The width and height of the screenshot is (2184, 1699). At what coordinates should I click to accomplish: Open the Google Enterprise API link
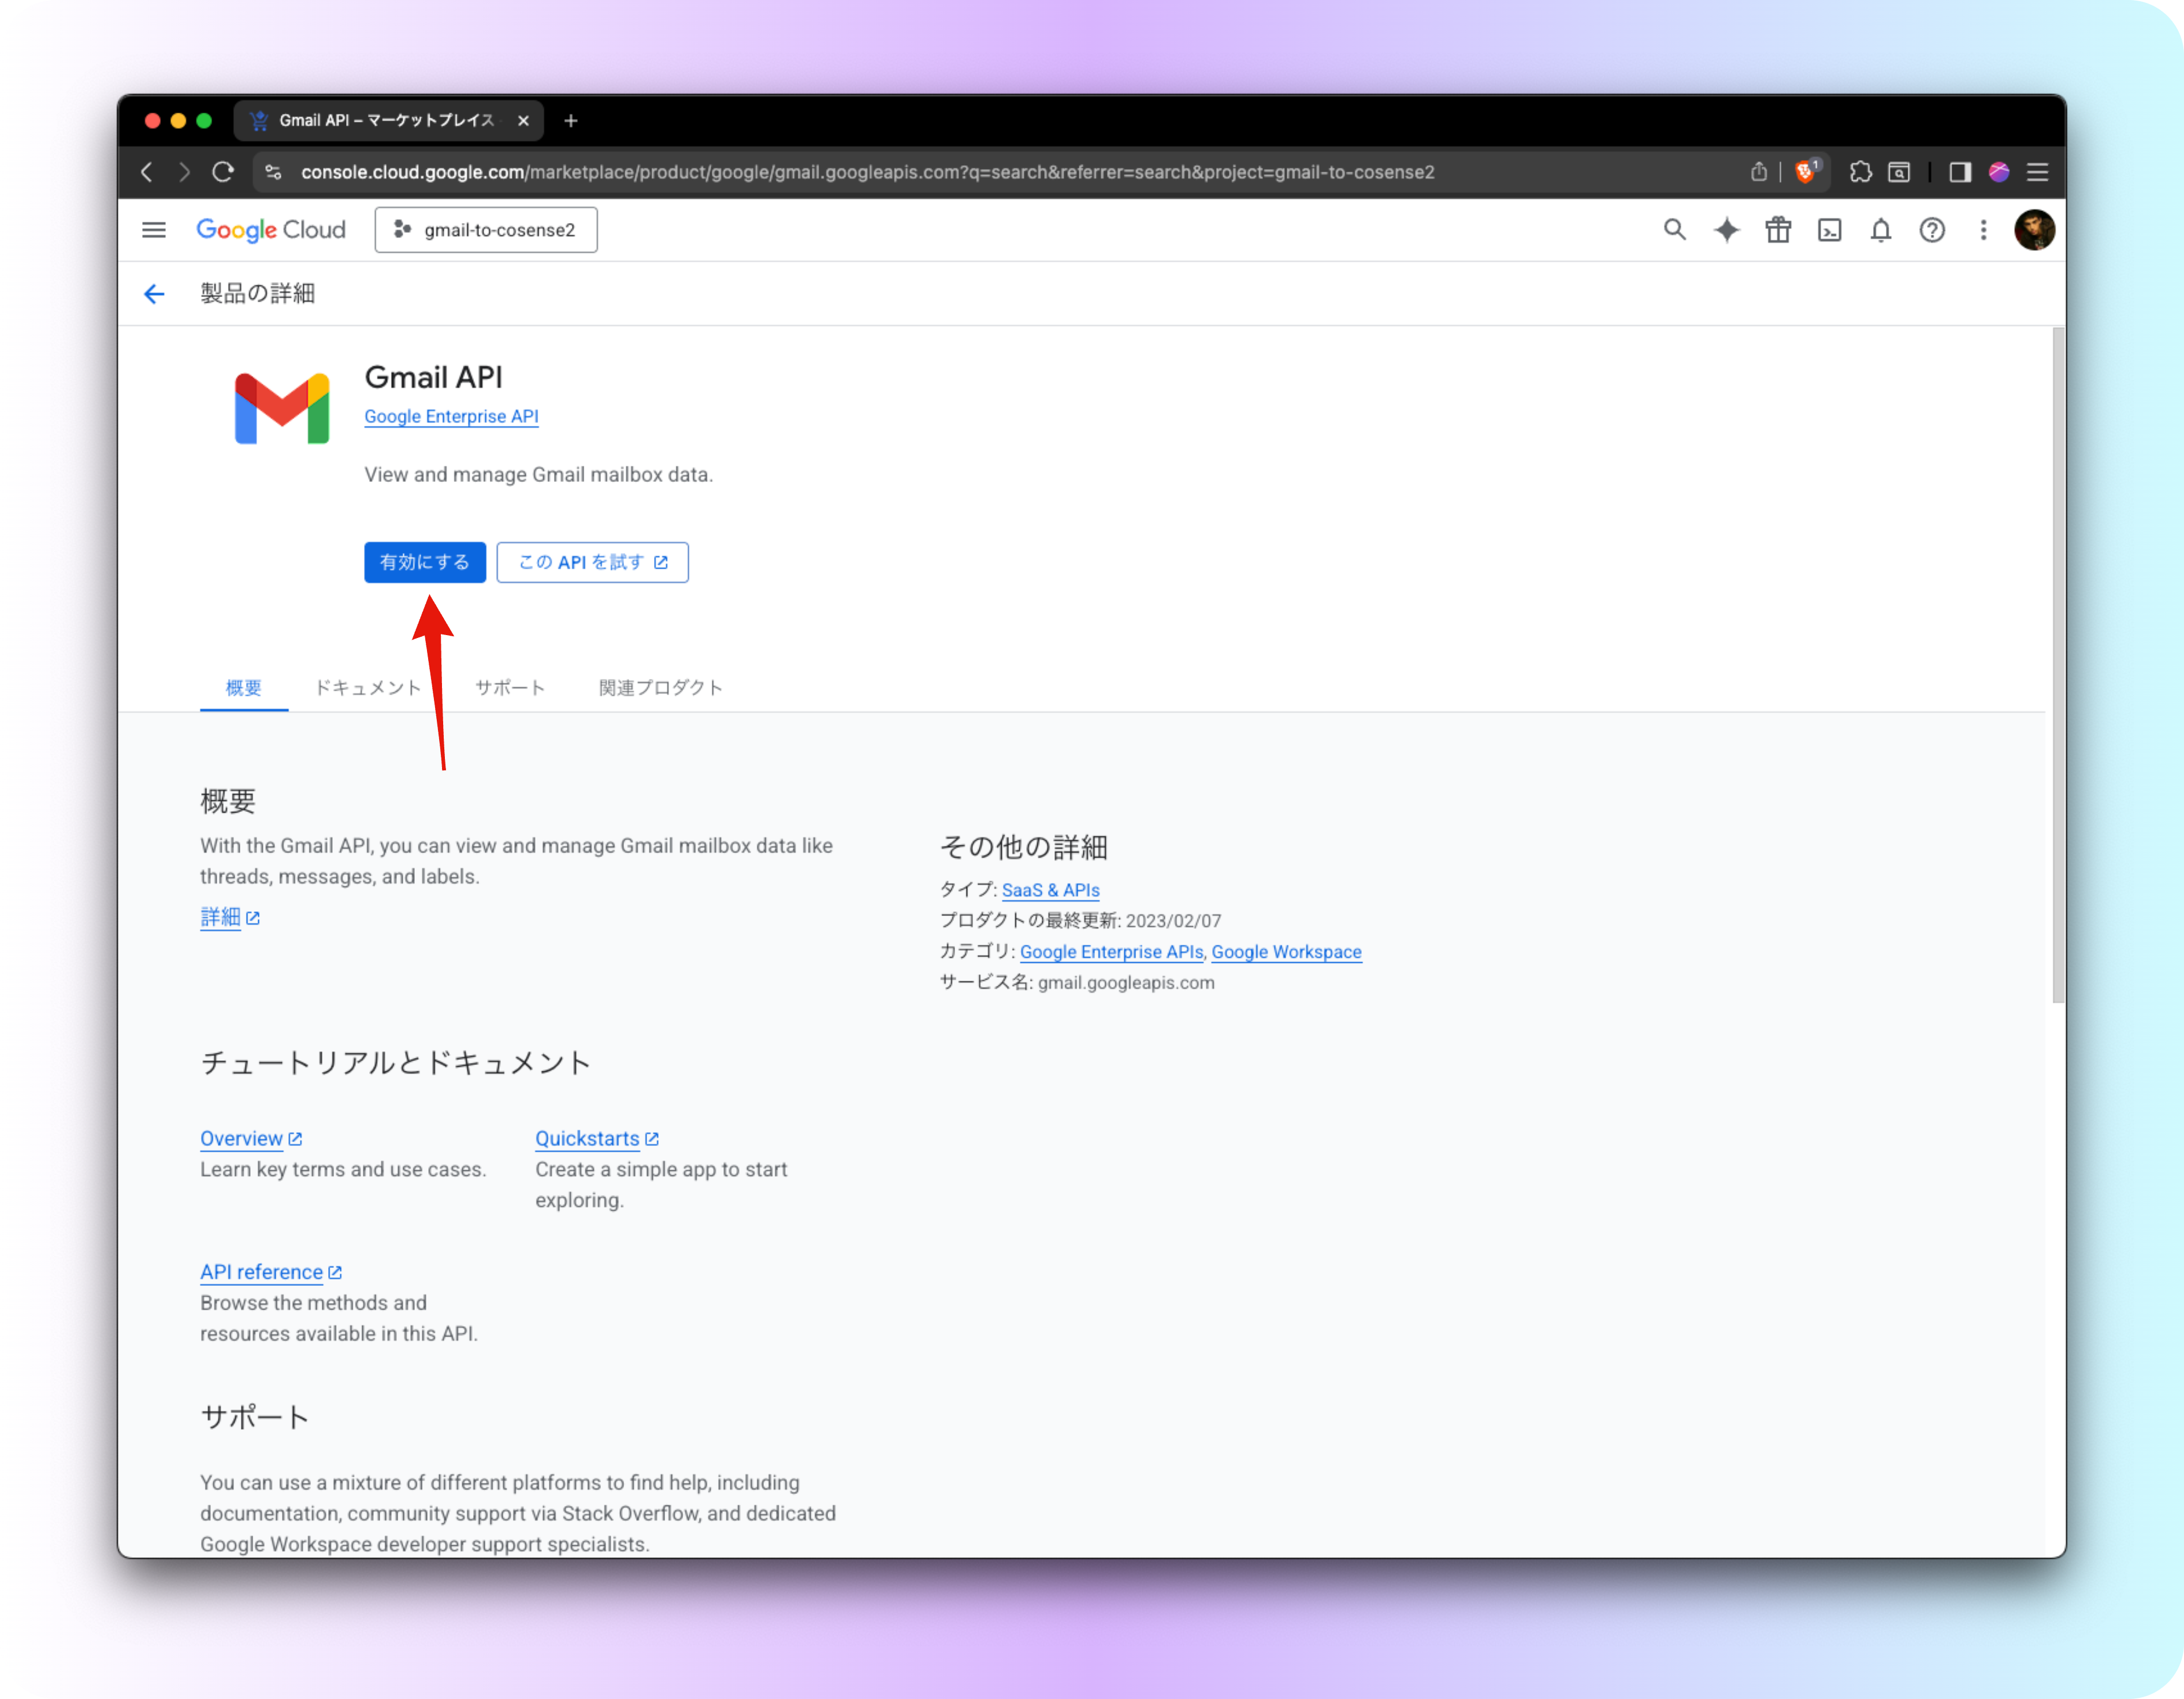click(x=451, y=416)
